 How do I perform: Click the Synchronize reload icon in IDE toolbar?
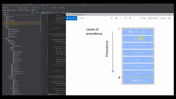pos(7,8)
